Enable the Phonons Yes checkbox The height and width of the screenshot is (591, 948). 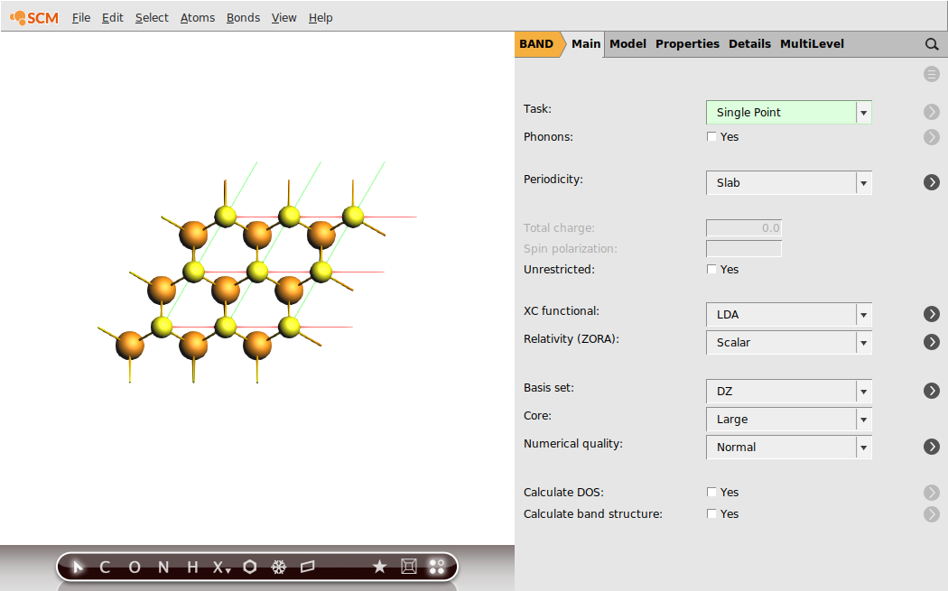pos(711,135)
